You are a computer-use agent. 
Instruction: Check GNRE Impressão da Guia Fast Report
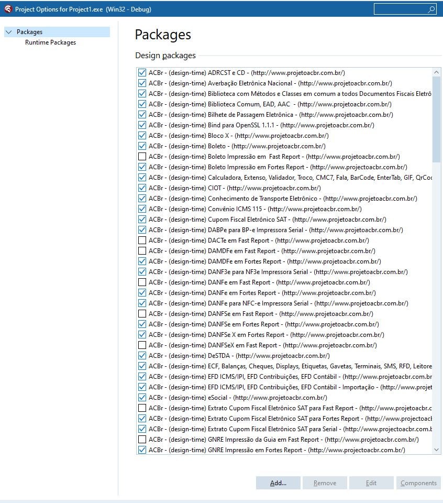coord(142,440)
